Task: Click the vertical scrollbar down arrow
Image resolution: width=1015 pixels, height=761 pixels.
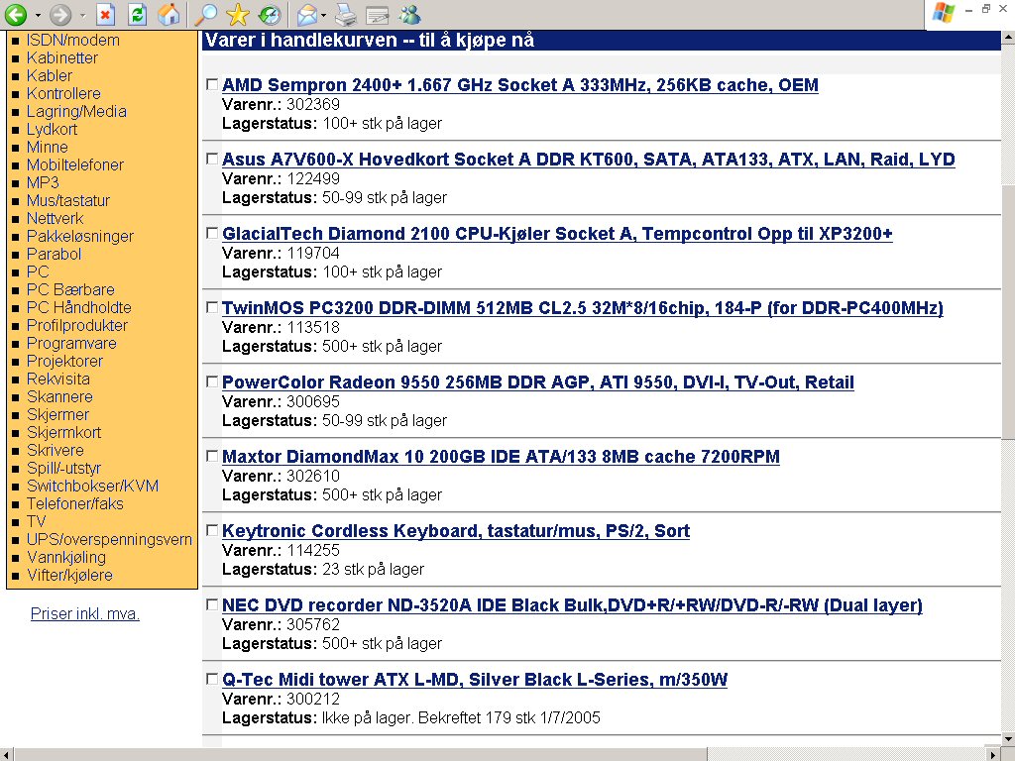Action: coord(1008,738)
